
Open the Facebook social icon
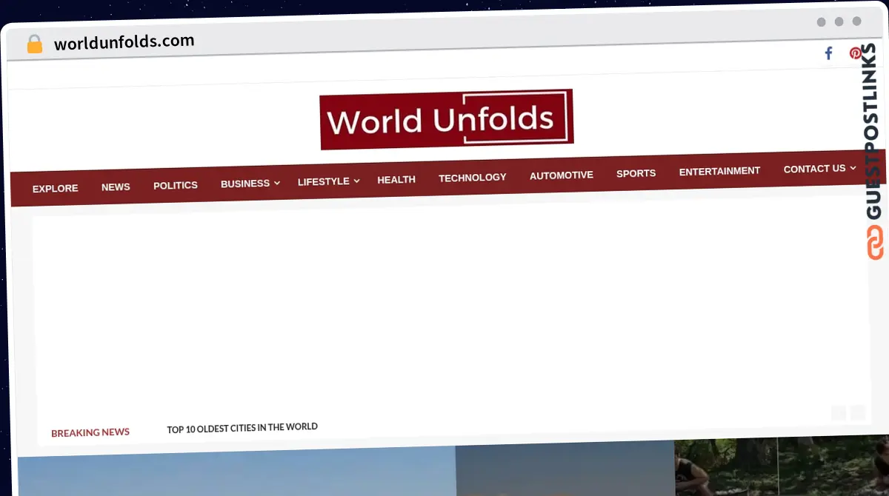tap(828, 53)
